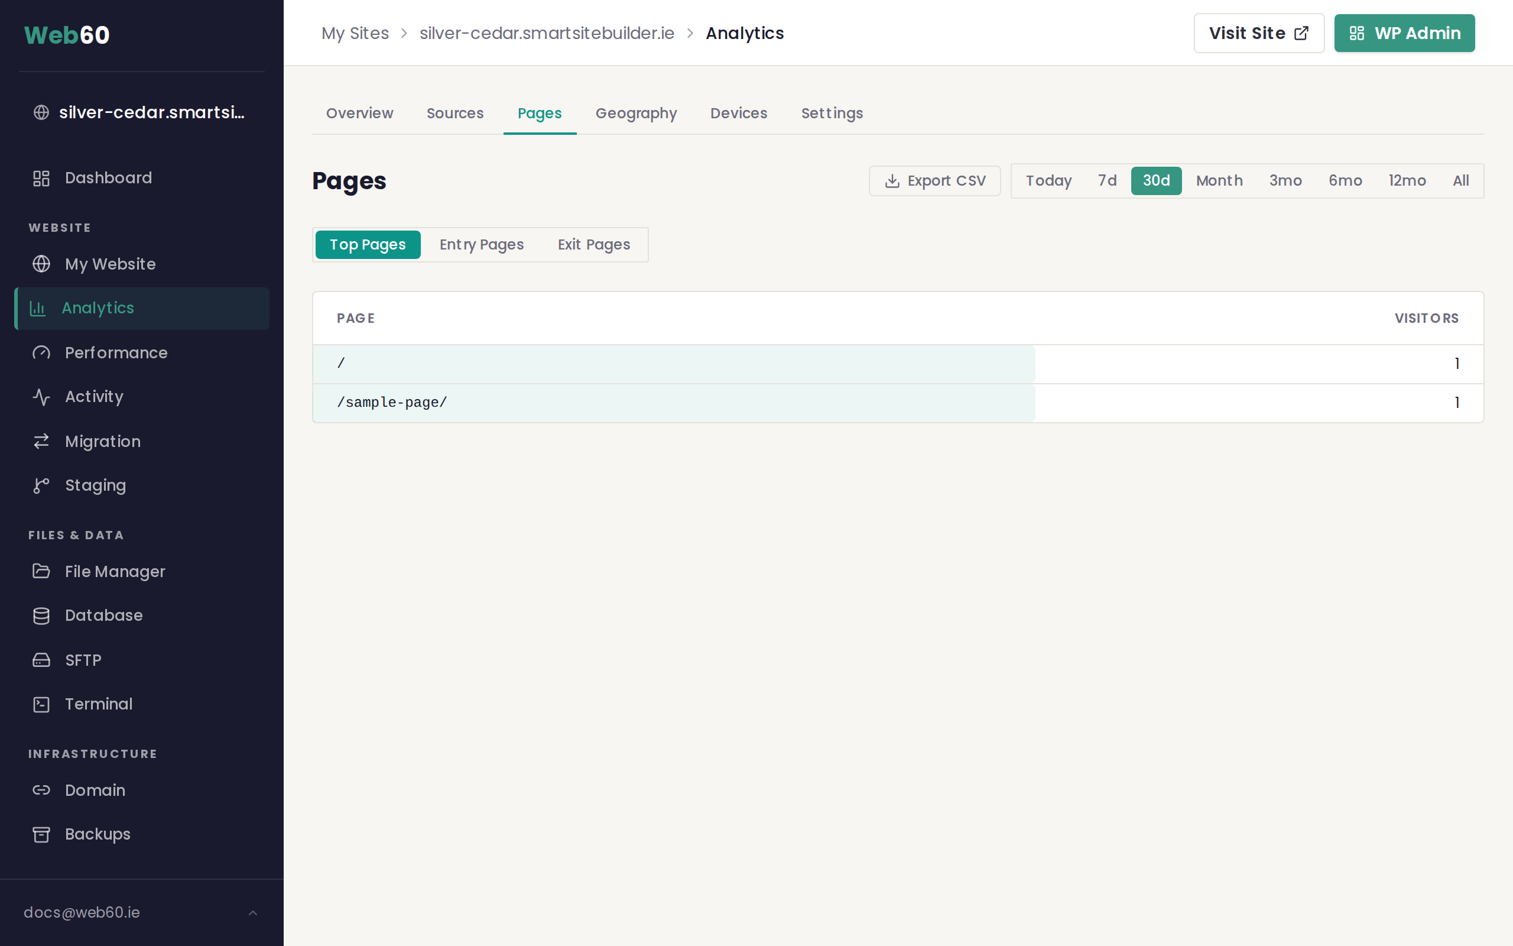Click the WP Admin button
The height and width of the screenshot is (946, 1513).
point(1404,33)
